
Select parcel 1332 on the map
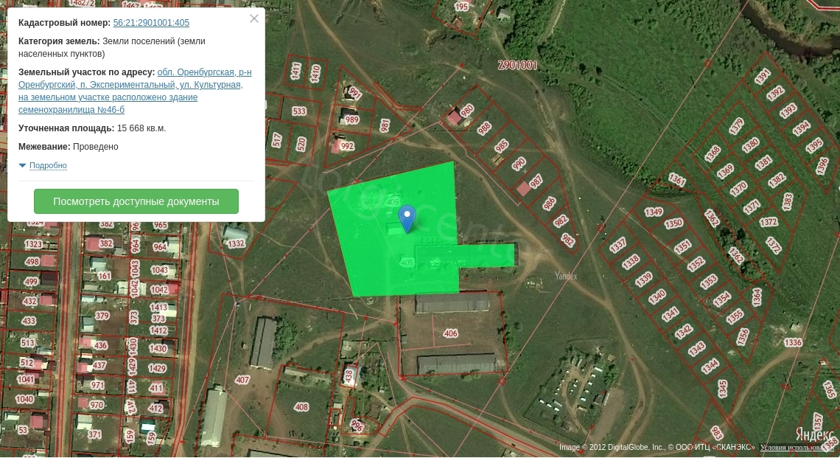point(237,243)
